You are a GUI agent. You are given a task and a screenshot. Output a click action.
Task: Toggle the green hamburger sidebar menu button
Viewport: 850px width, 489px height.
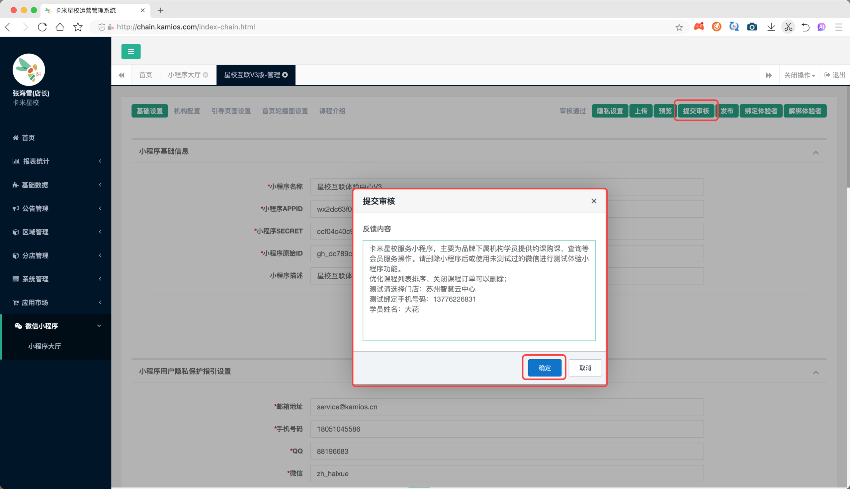pos(131,51)
